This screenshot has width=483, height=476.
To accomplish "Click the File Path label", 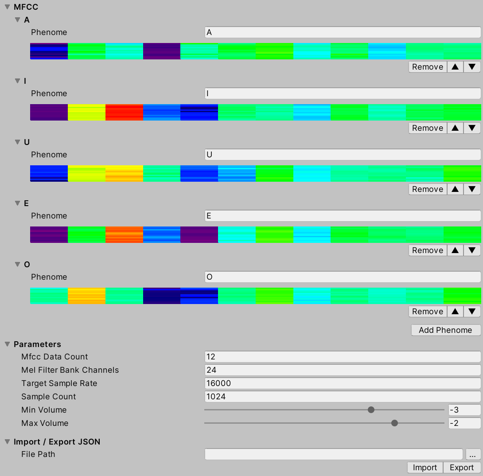I will point(38,454).
